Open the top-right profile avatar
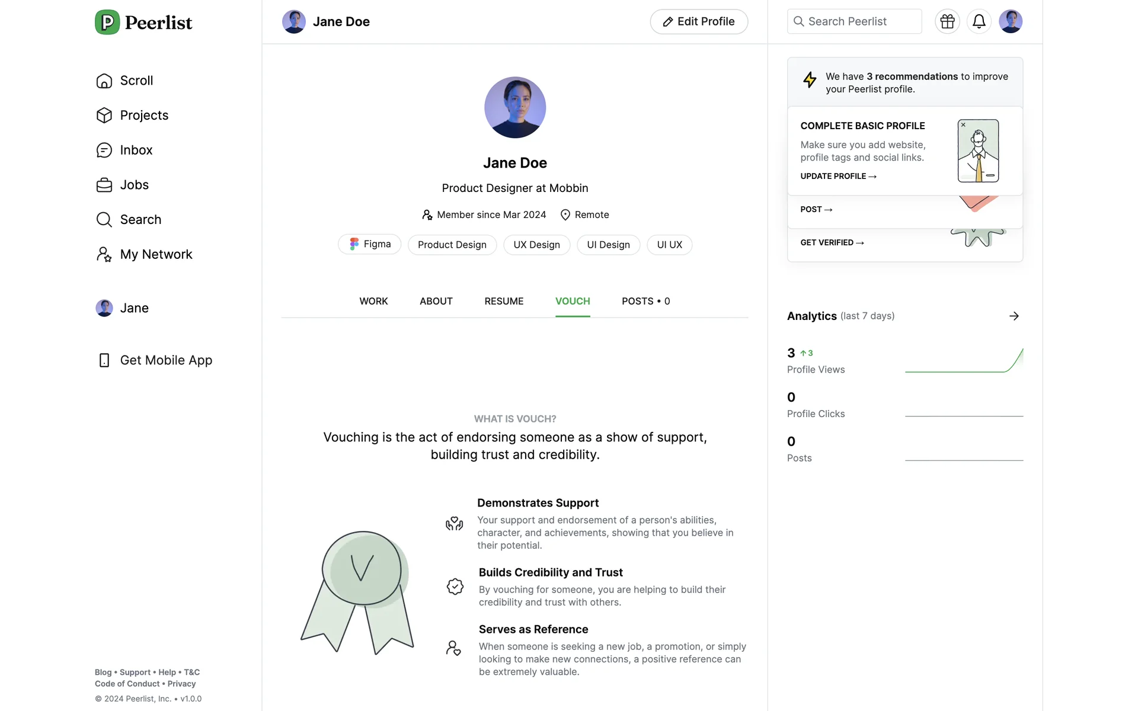 pos(1010,22)
